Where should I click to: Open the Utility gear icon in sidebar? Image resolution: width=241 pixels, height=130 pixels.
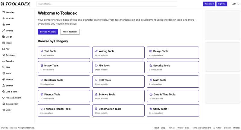[x=4, y=110]
